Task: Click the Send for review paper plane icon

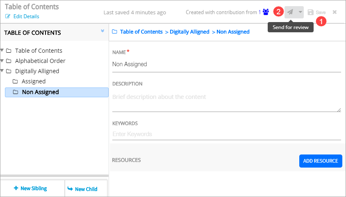Action: [290, 12]
